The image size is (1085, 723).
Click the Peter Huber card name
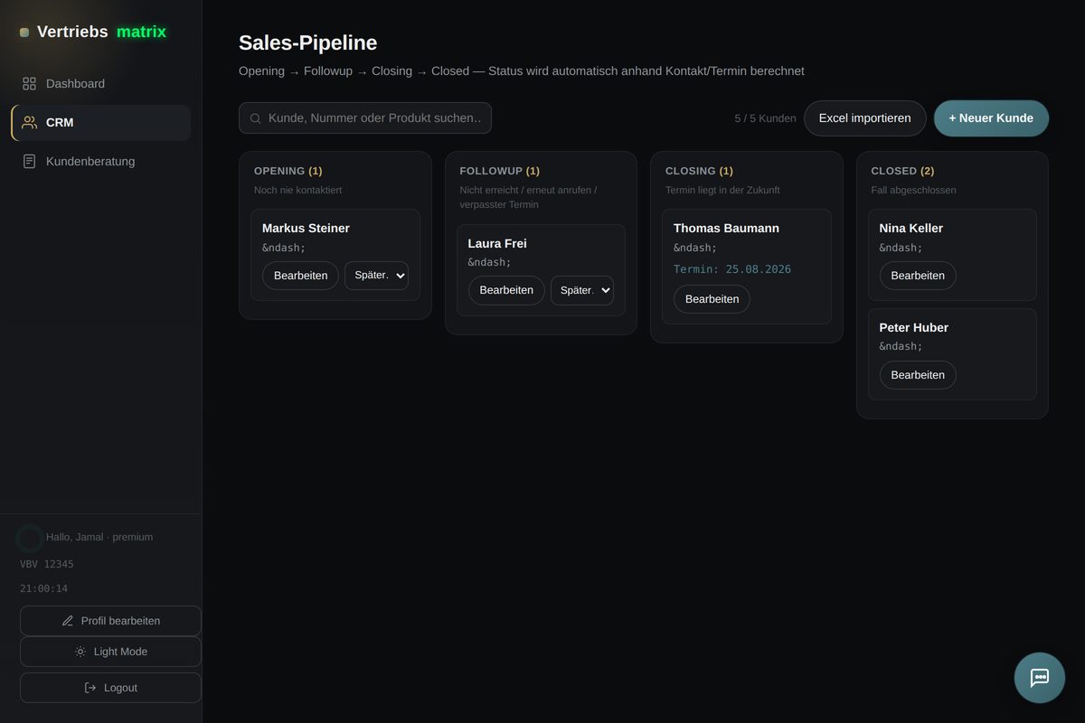click(914, 327)
